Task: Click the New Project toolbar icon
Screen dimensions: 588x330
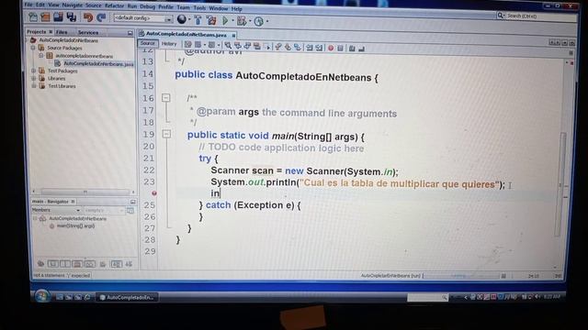Action: tap(45, 17)
